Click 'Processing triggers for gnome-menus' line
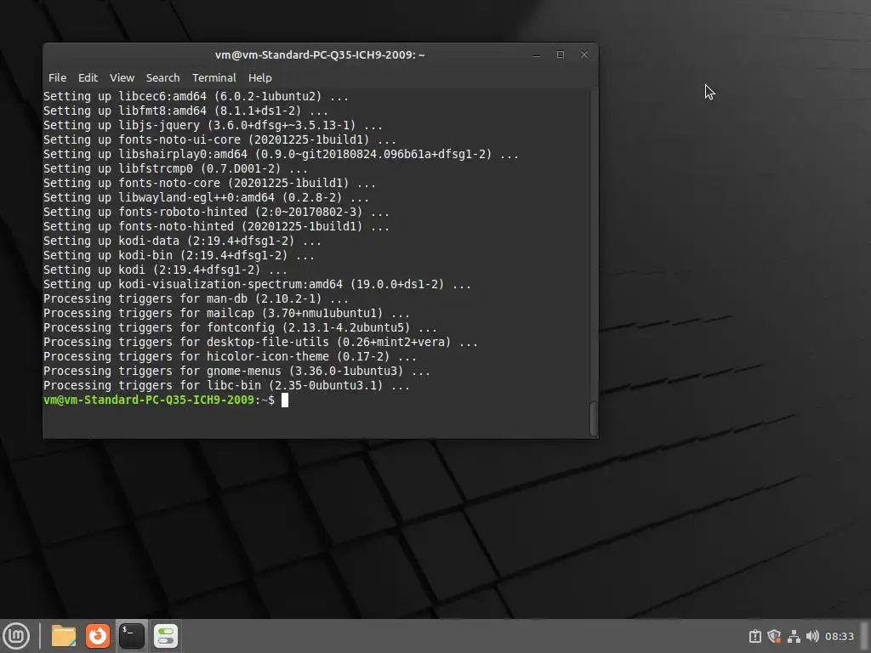 point(236,371)
